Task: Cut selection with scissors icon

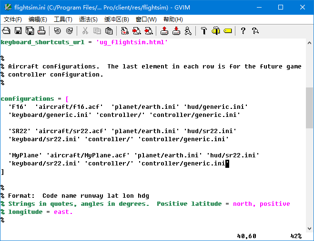Action: [85, 31]
